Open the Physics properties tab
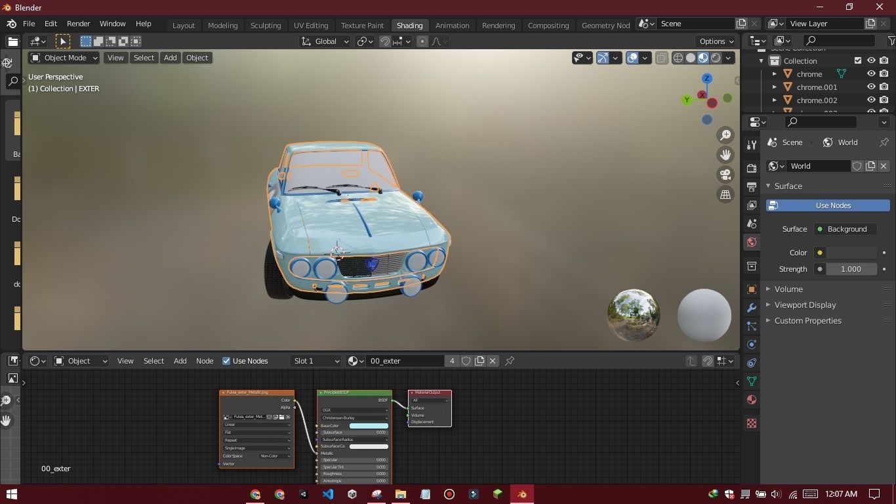This screenshot has width=896, height=504. coord(751,345)
